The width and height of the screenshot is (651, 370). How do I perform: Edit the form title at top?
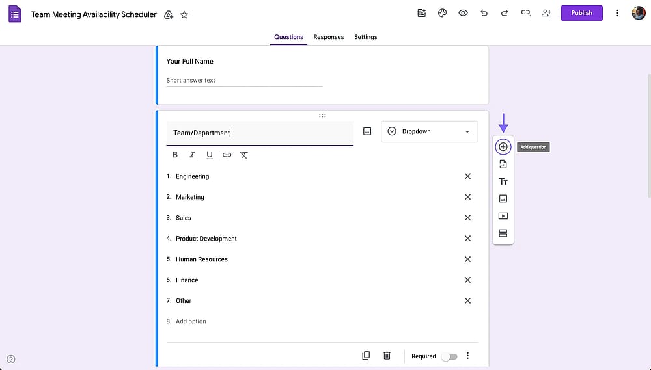(94, 14)
